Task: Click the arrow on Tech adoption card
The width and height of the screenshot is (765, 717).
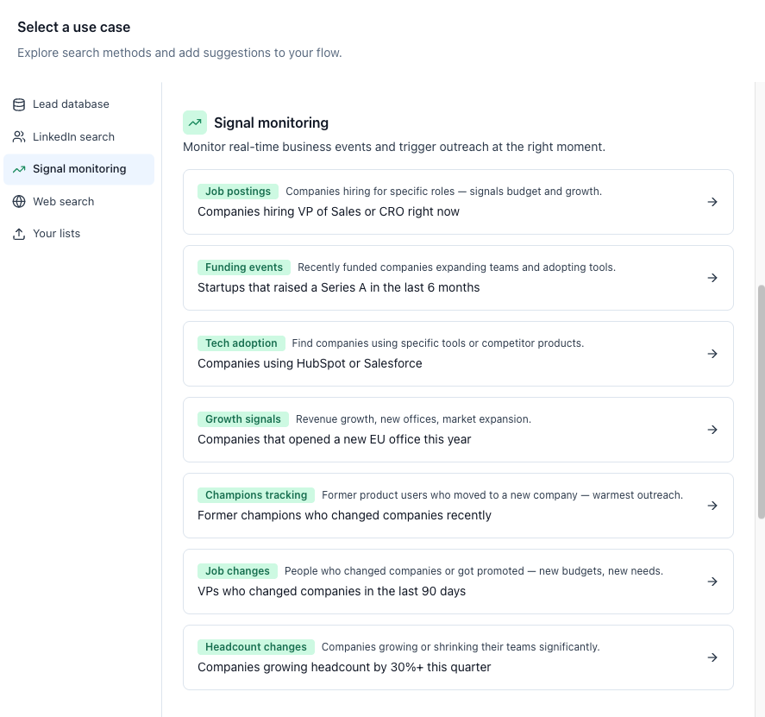Action: click(x=712, y=354)
